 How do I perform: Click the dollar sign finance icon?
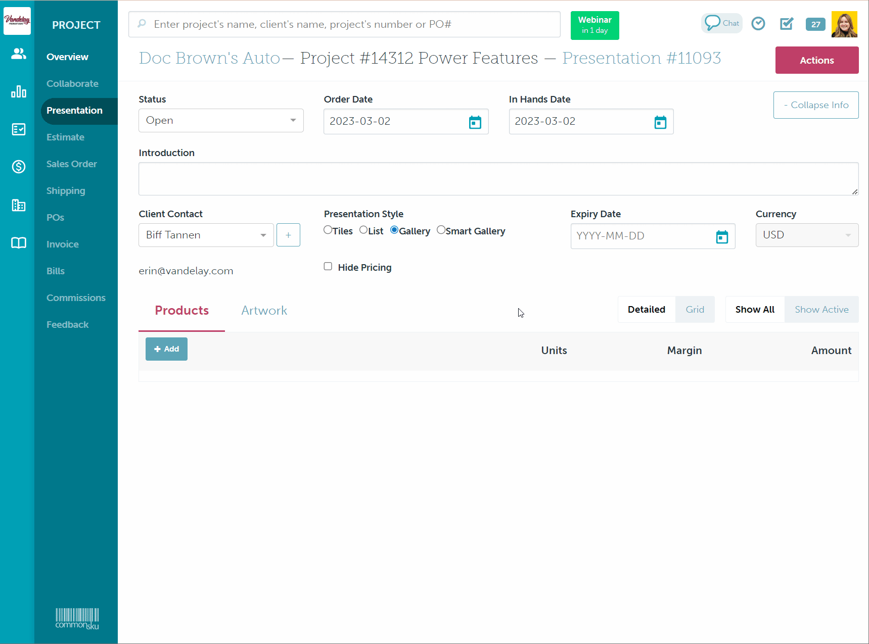(18, 167)
